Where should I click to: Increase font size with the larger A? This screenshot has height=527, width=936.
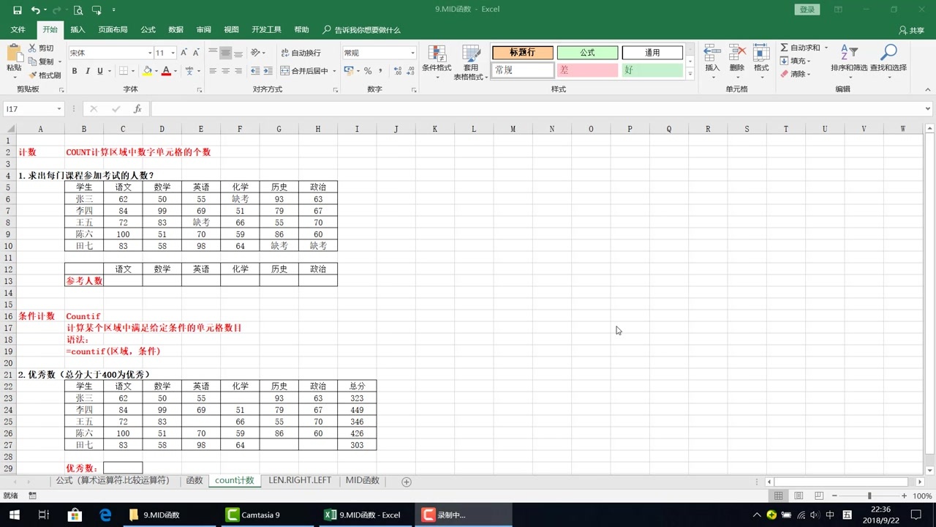(184, 53)
